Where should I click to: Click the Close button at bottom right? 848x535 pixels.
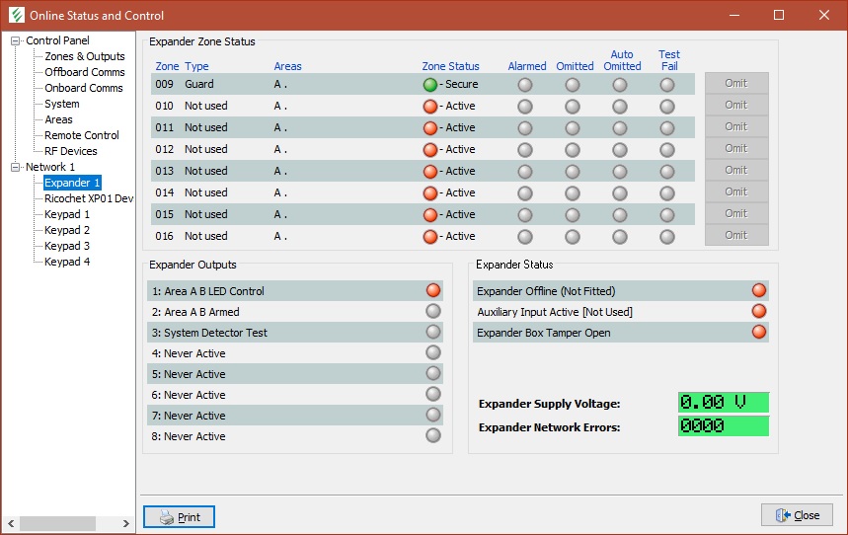pos(797,515)
